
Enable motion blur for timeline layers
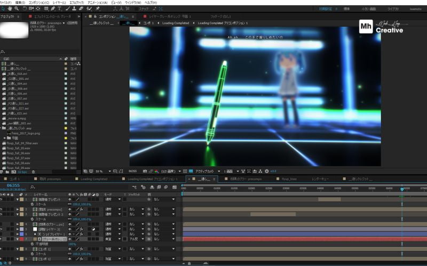(x=166, y=187)
